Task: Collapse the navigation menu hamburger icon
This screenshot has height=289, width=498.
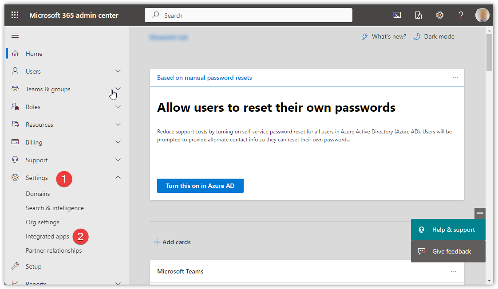Action: (15, 35)
